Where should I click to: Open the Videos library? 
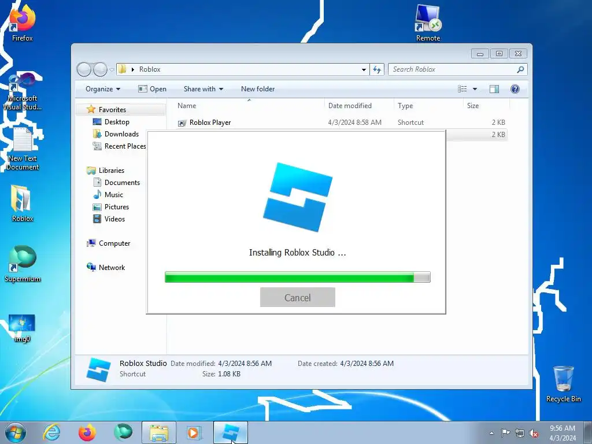tap(114, 219)
